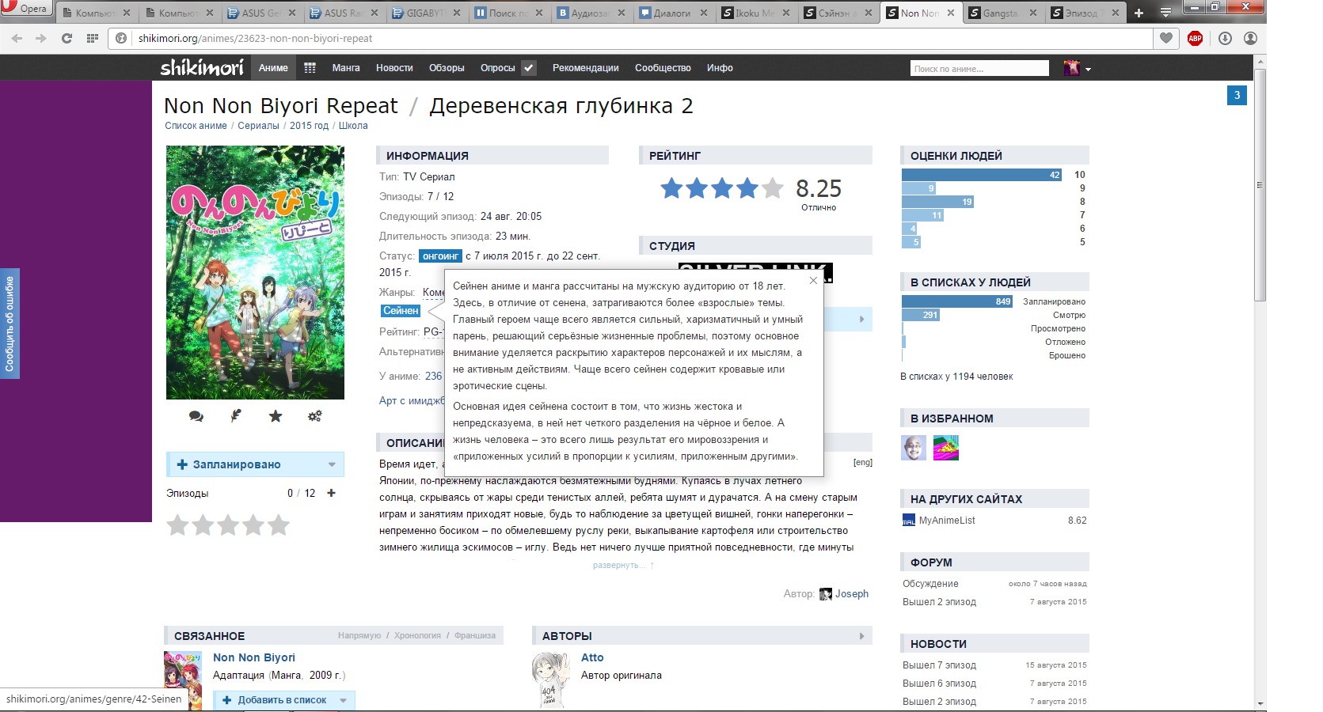Expand the Запланировано list status dropdown
The width and height of the screenshot is (1323, 712).
click(x=332, y=464)
